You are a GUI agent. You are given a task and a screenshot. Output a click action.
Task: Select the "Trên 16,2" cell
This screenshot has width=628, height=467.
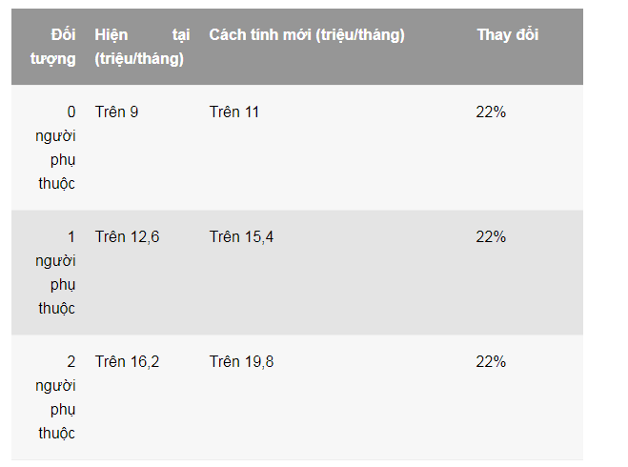click(x=128, y=362)
